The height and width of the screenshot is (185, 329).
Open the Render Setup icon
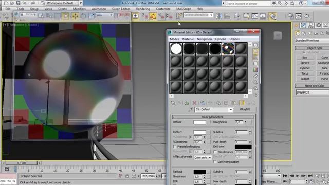[x=290, y=16]
